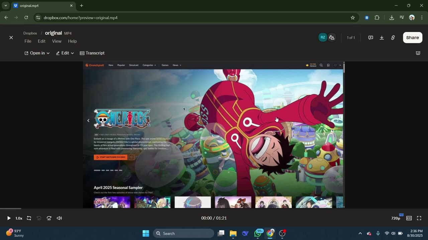
Task: Select the original.mp4 browser tab
Action: click(43, 6)
